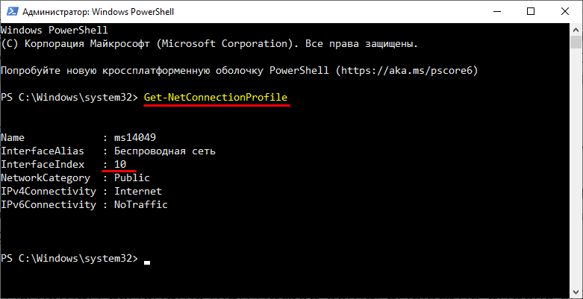Click the cursor at the last prompt
Viewport: 583px width, 299px height.
[147, 262]
